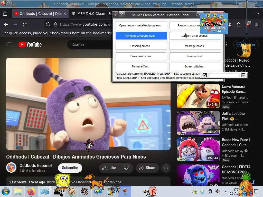Close the Oddbods | Cabezal tab
The image size is (263, 197).
tap(65, 14)
